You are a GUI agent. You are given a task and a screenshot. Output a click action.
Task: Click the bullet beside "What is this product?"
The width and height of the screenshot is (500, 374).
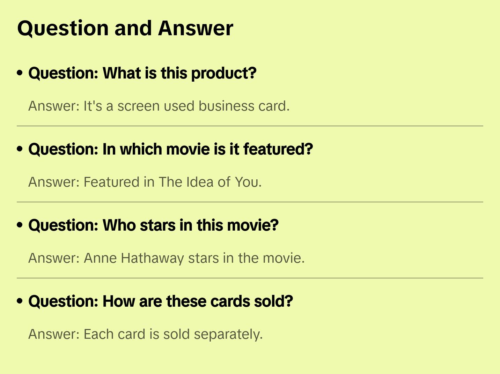coord(20,73)
